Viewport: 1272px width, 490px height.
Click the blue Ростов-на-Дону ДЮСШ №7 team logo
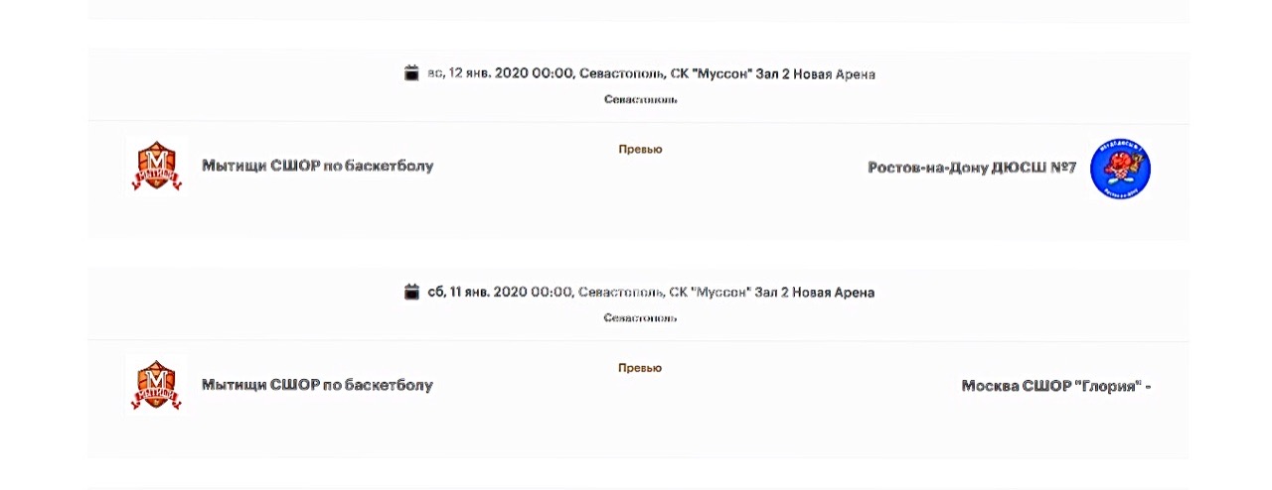[x=1120, y=169]
